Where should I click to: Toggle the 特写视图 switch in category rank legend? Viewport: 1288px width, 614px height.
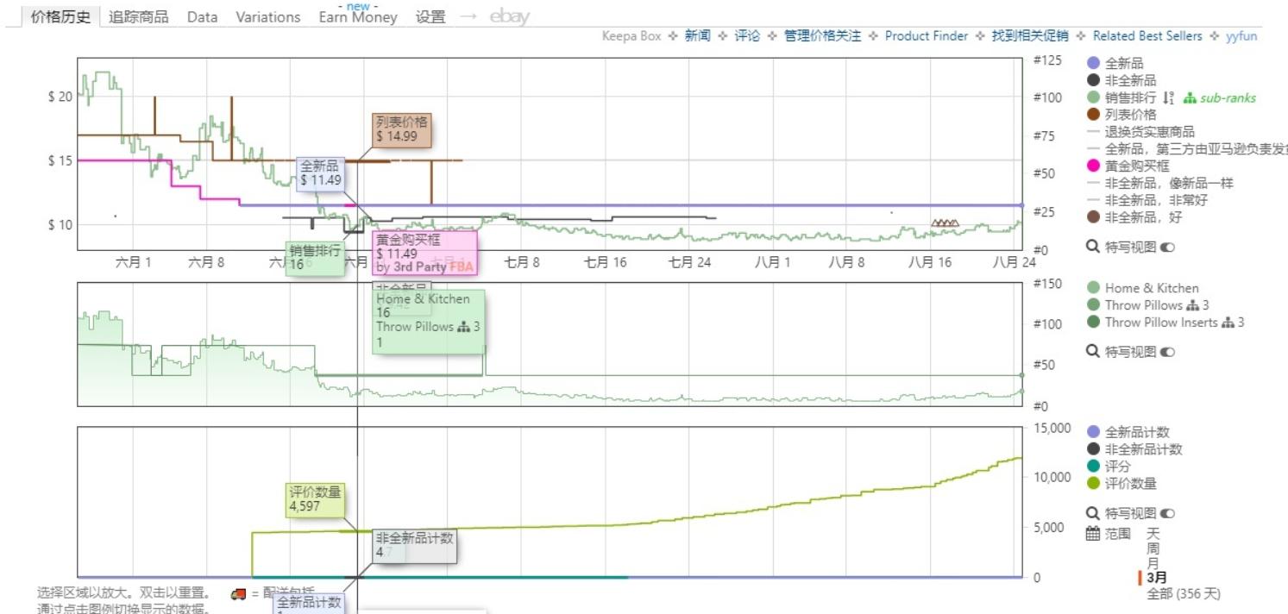(1167, 352)
